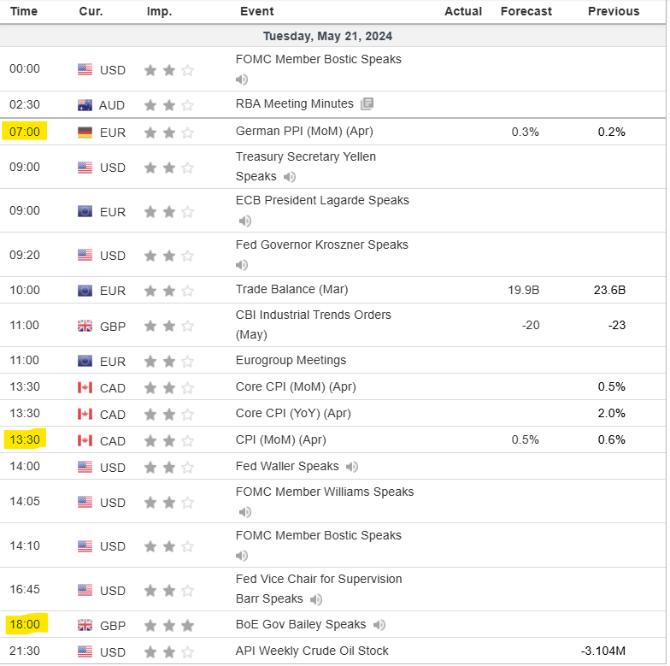Open document icon beside RBA Meeting Minutes
Image resolution: width=670 pixels, height=666 pixels.
[367, 104]
